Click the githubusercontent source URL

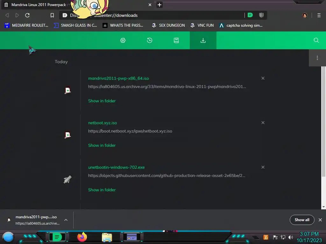[x=167, y=175]
